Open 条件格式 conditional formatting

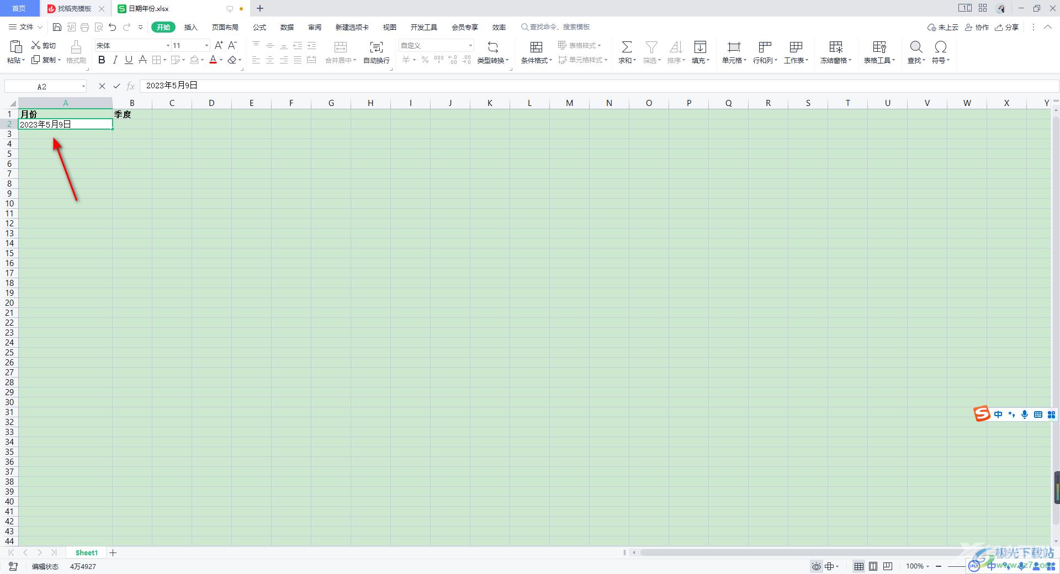[x=536, y=53]
